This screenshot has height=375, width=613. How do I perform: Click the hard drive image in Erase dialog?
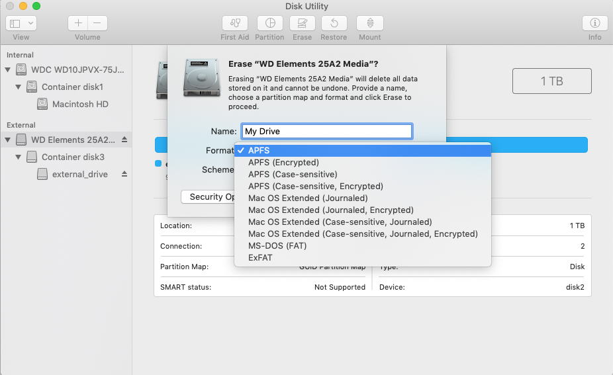coord(202,77)
